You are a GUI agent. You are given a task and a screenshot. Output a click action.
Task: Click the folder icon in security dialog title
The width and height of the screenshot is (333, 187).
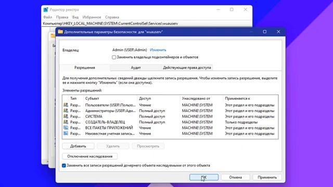click(60, 32)
